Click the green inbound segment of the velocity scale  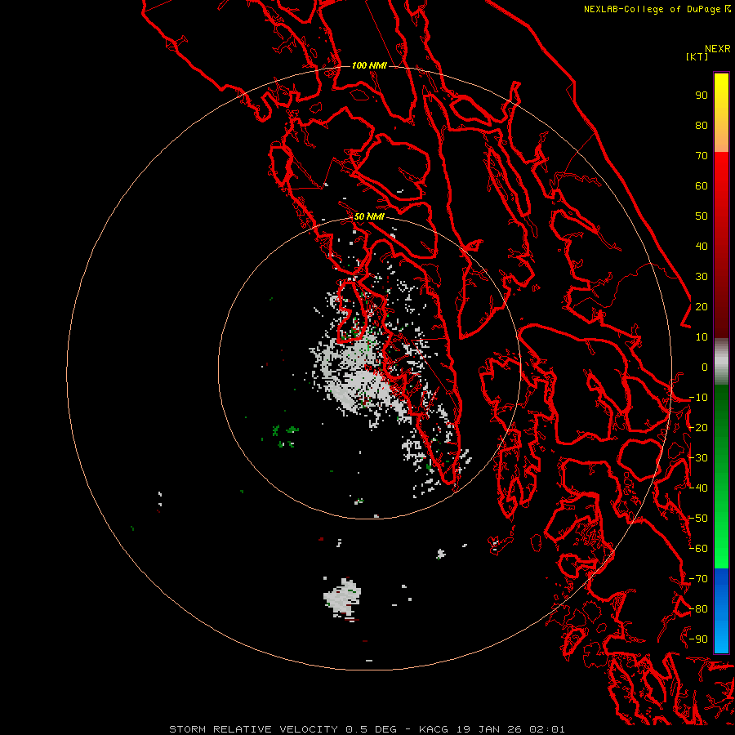[x=721, y=477]
